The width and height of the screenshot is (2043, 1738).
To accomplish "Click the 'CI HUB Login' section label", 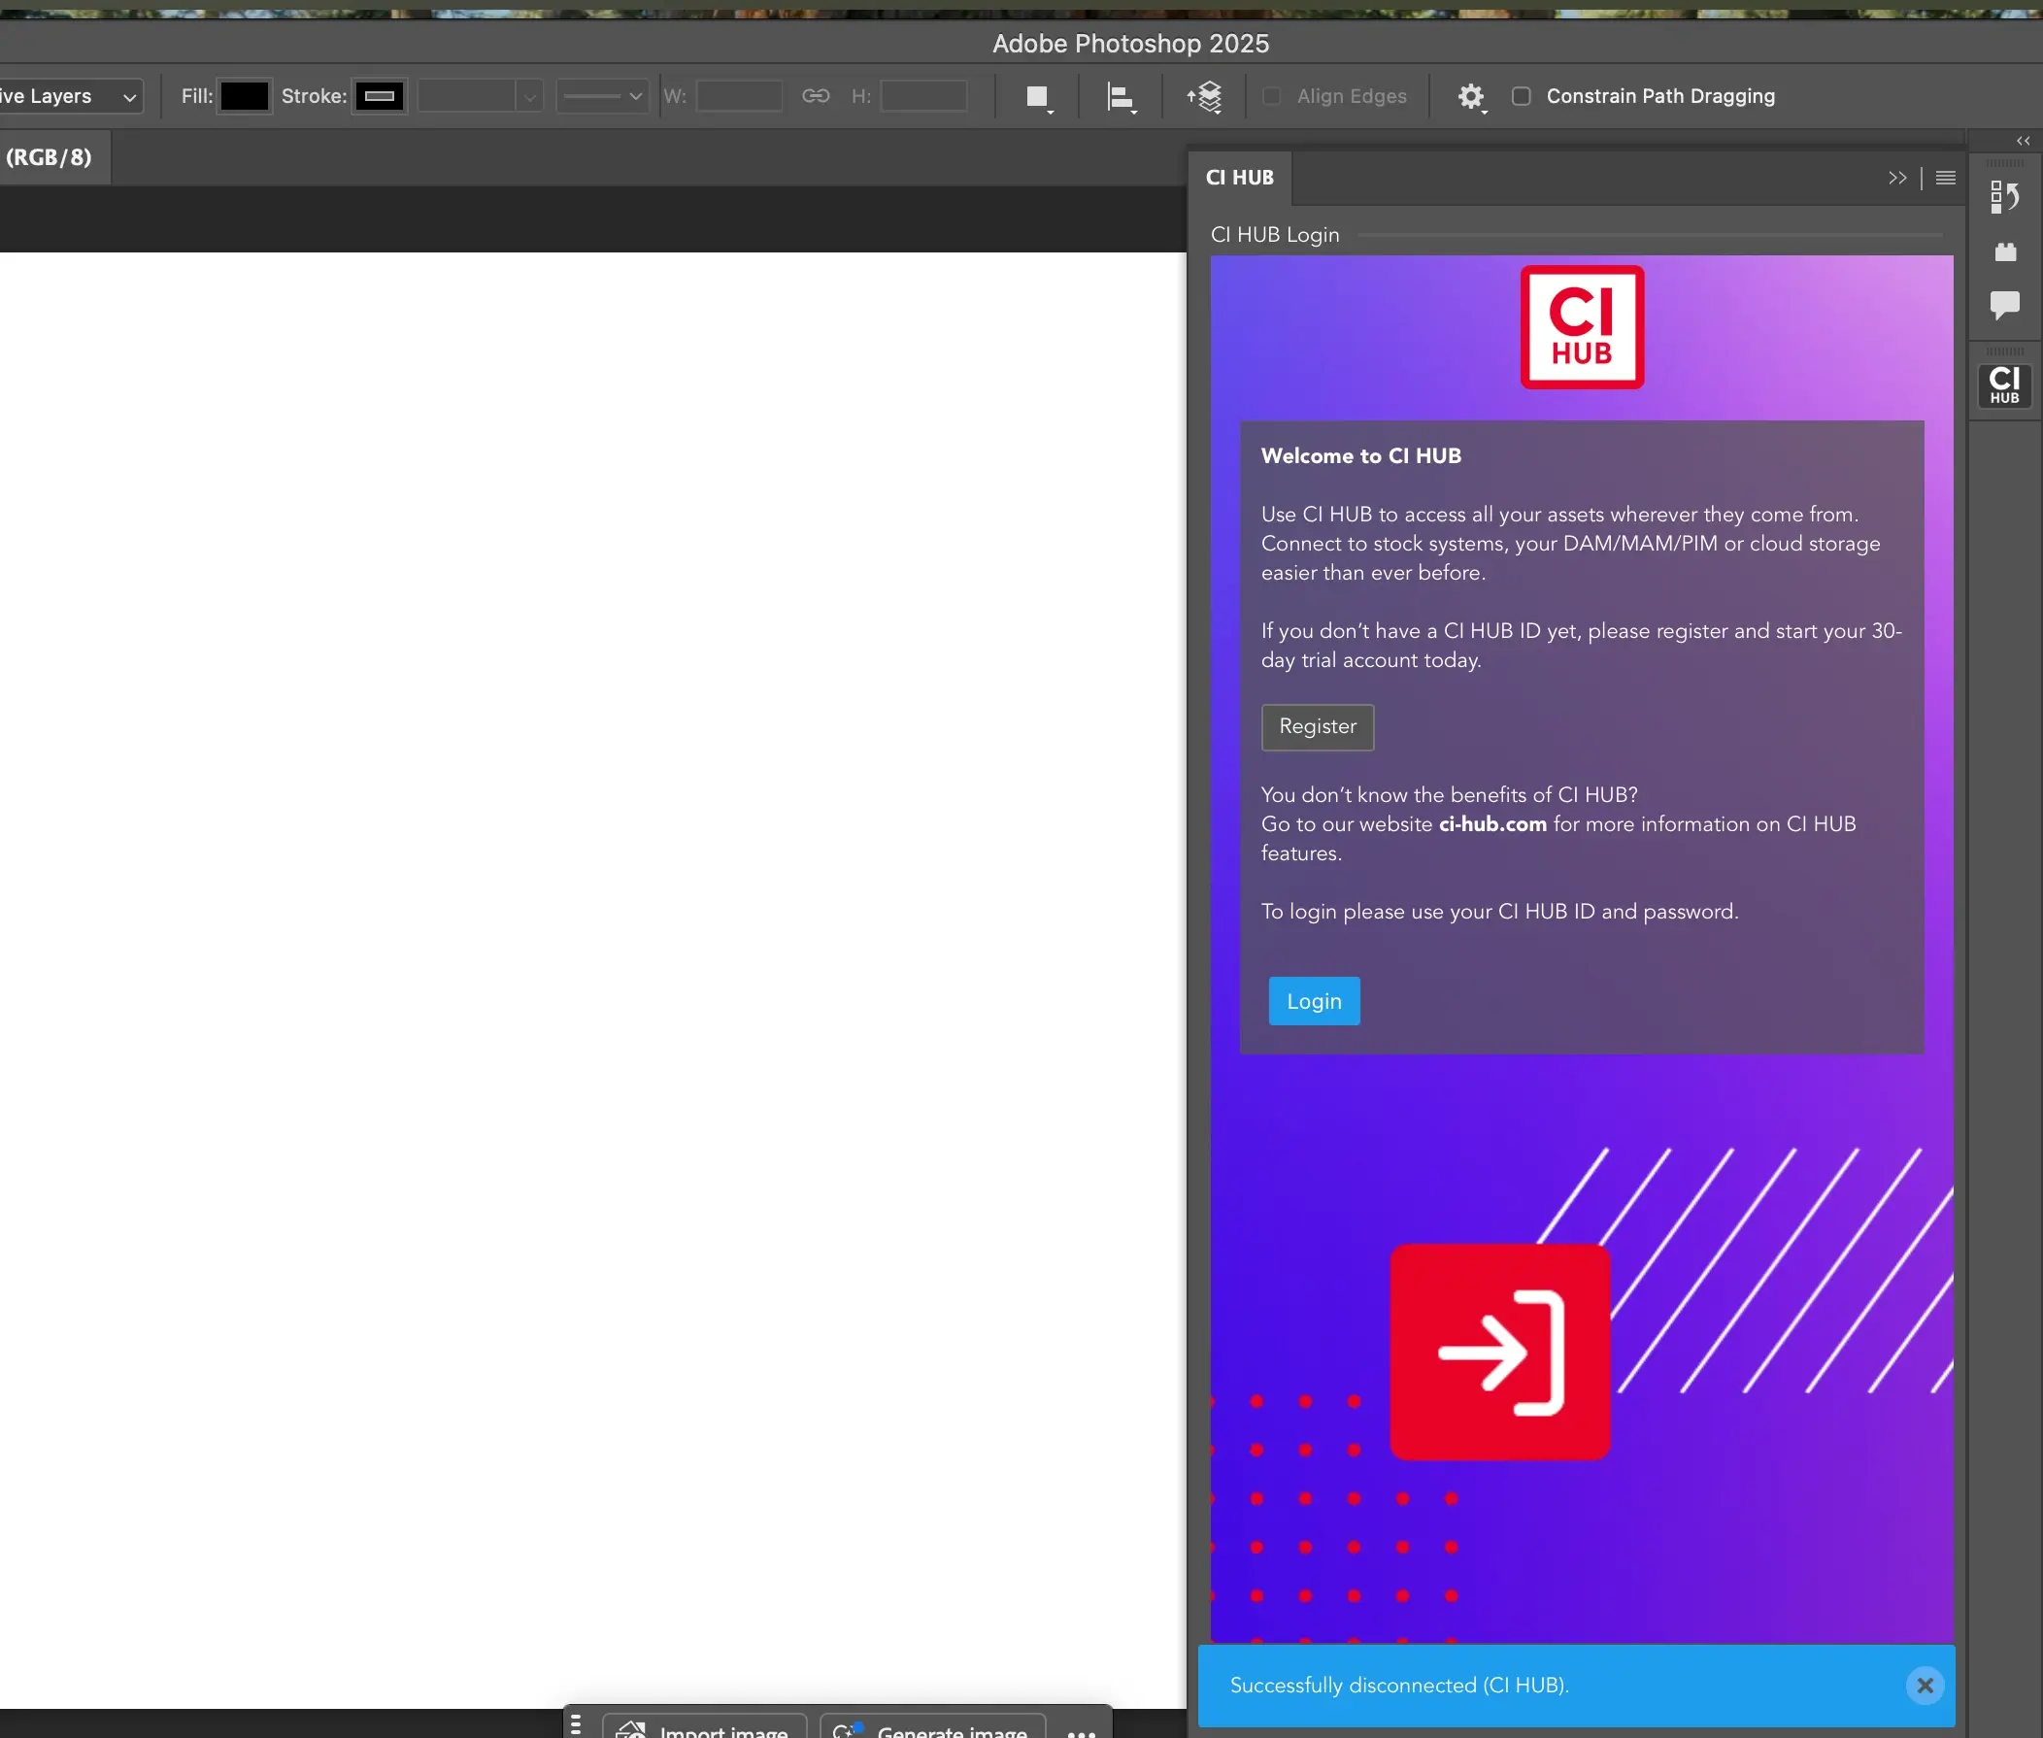I will point(1275,235).
